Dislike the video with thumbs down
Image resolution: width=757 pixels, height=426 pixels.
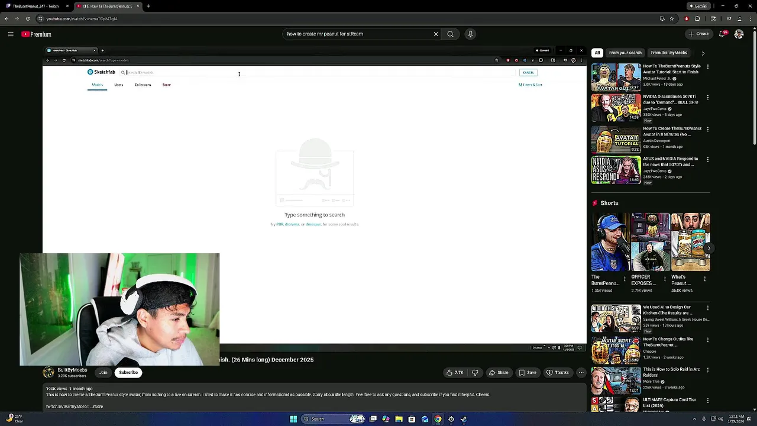pos(475,373)
